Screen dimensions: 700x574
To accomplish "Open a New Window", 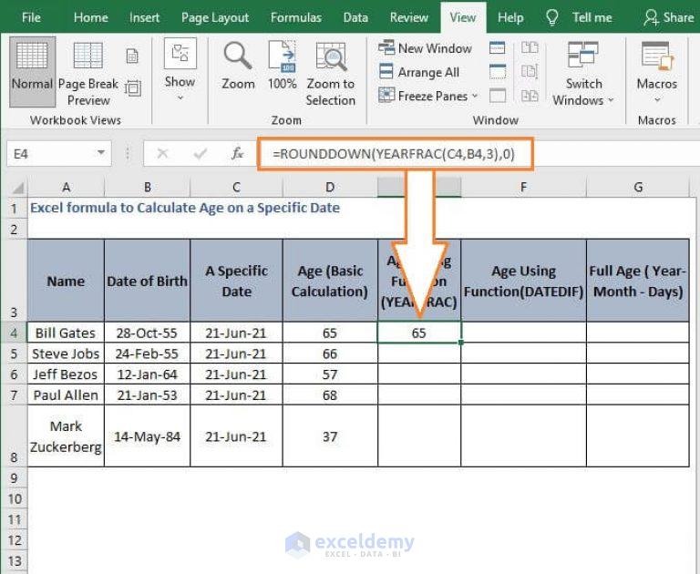I will (x=425, y=48).
